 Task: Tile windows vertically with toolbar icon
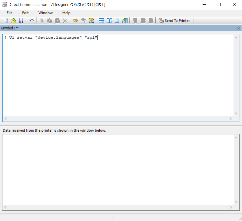pos(109,20)
